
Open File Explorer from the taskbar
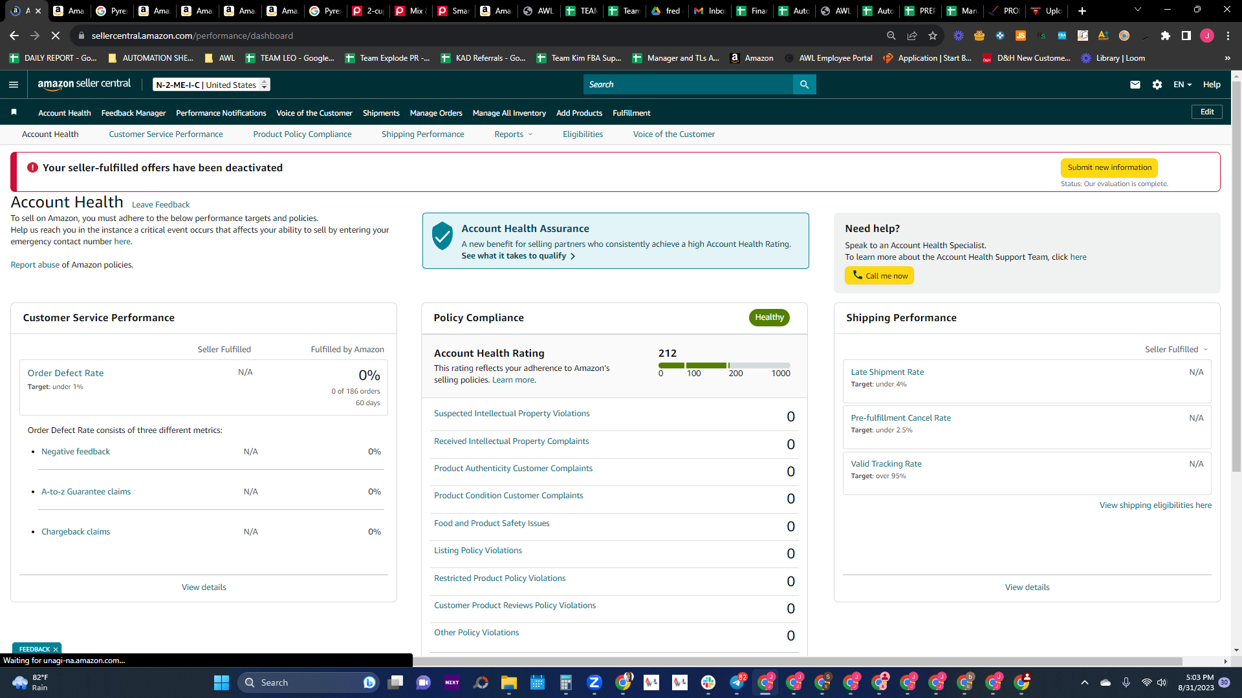509,682
